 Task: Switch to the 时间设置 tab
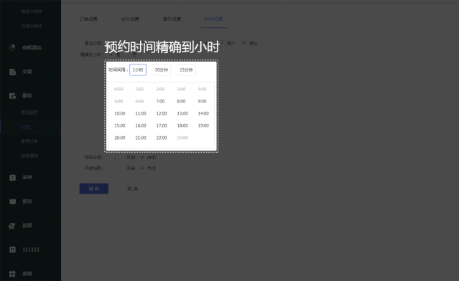[x=213, y=19]
